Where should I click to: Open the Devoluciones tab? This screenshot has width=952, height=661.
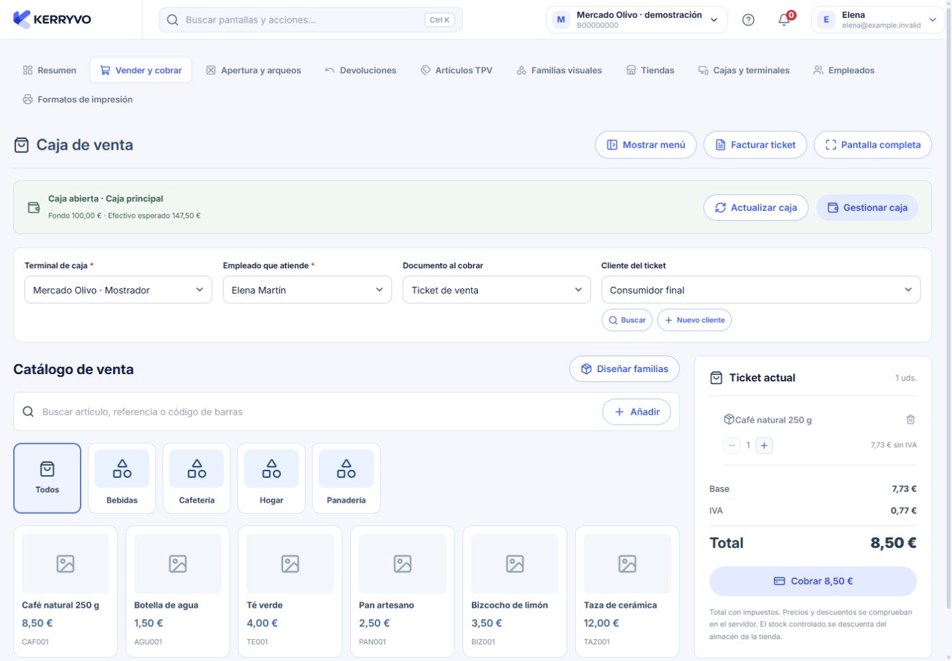pos(360,70)
